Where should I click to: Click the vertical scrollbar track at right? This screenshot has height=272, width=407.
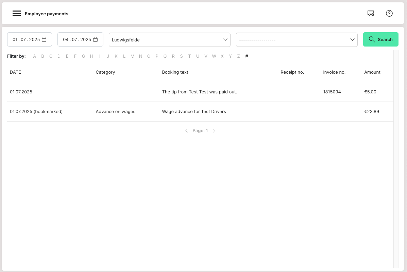pos(396,159)
